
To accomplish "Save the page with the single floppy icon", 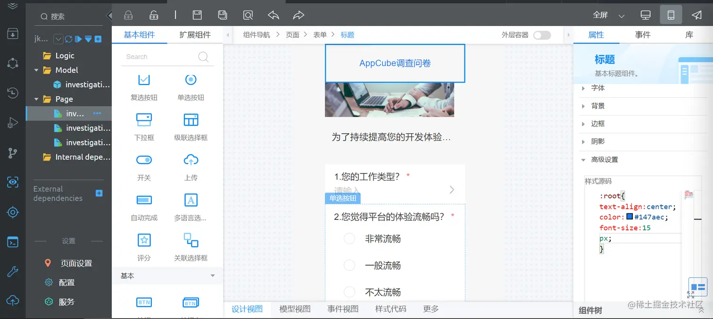I will [197, 15].
